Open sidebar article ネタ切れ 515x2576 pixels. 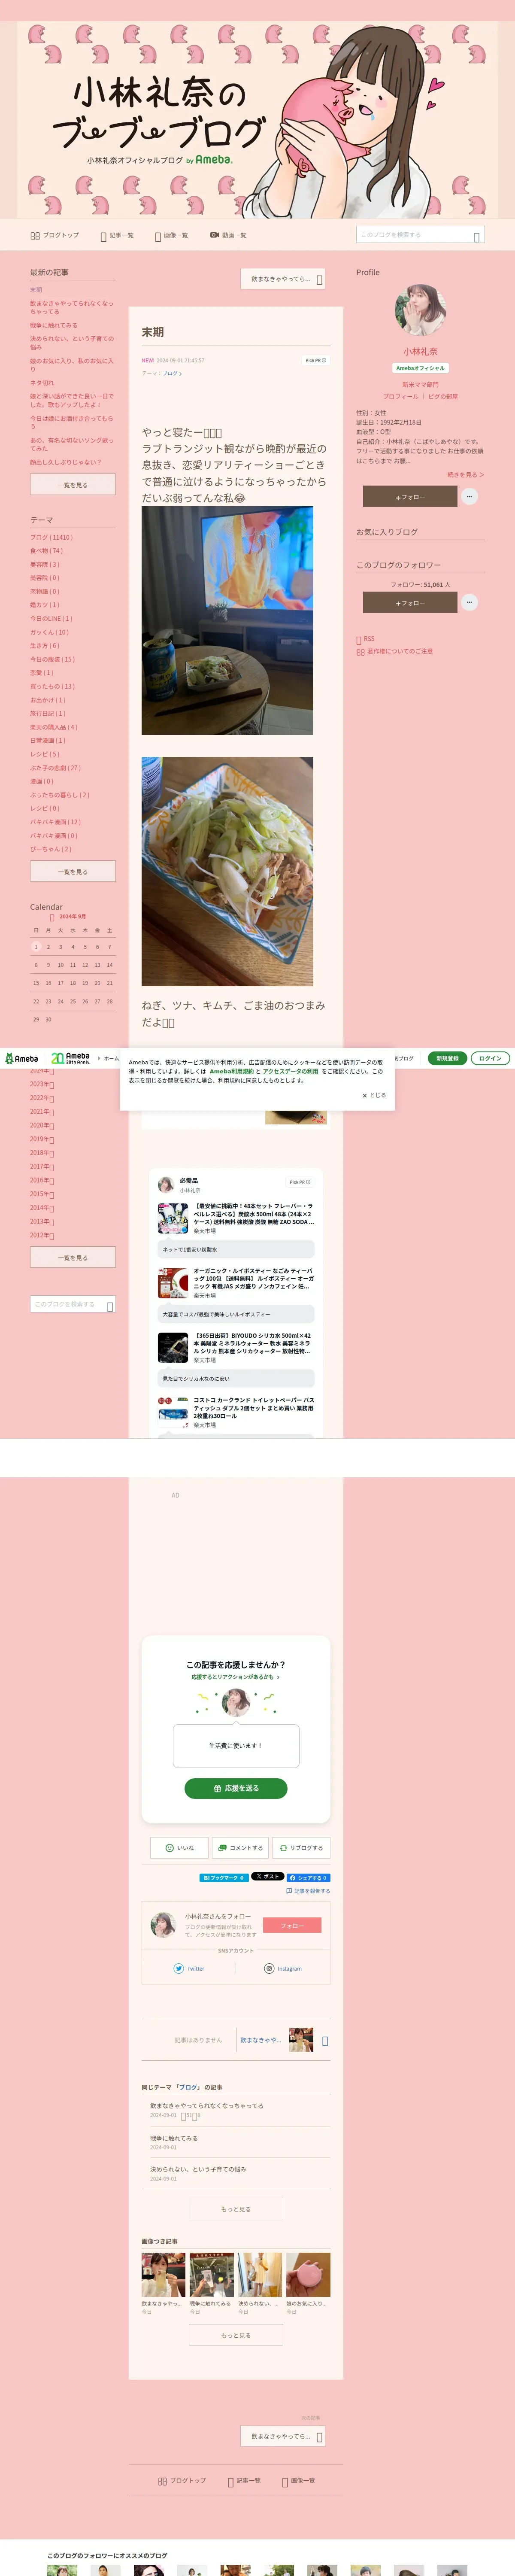coord(42,382)
